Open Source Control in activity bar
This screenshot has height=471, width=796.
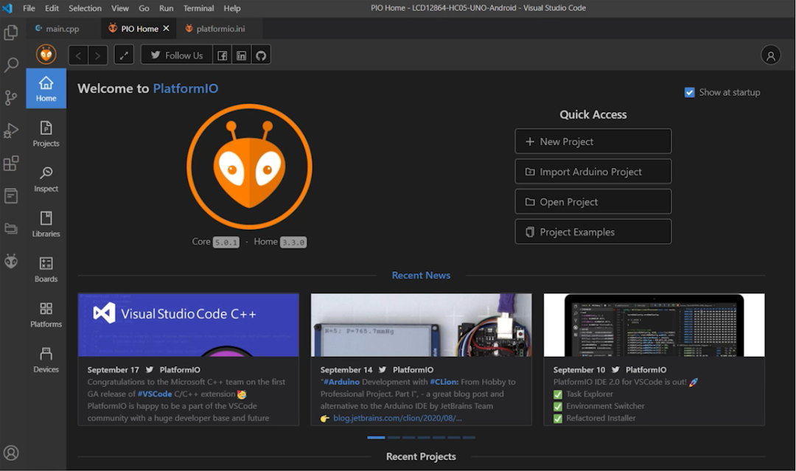click(x=10, y=97)
